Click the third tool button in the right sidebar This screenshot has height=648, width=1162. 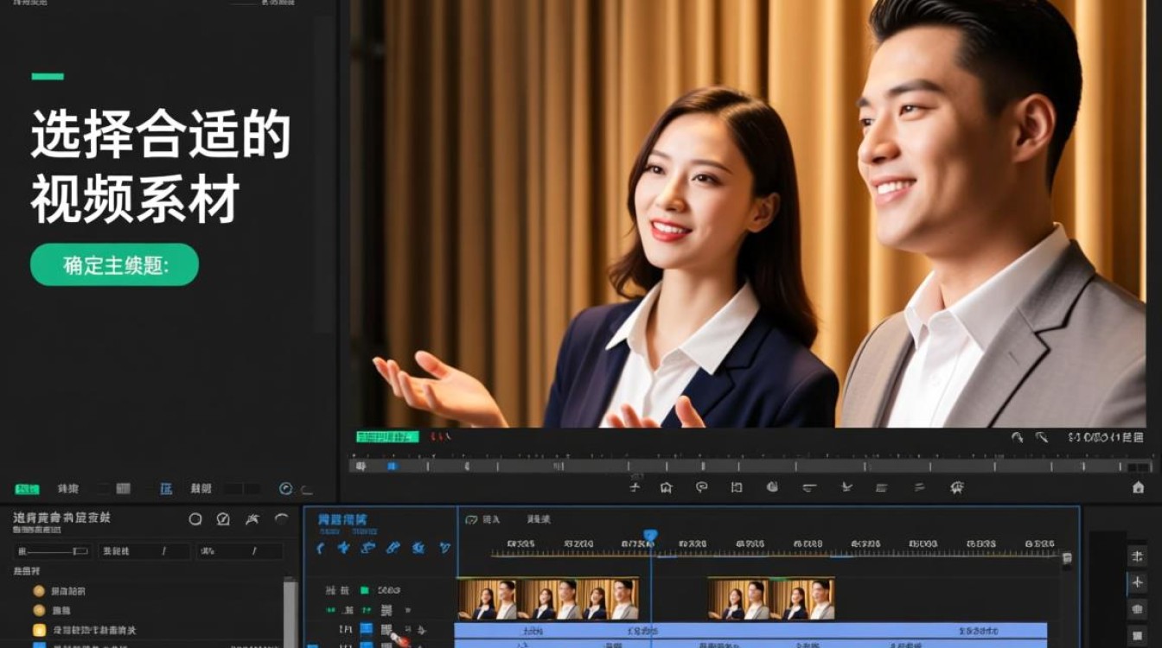click(1138, 610)
